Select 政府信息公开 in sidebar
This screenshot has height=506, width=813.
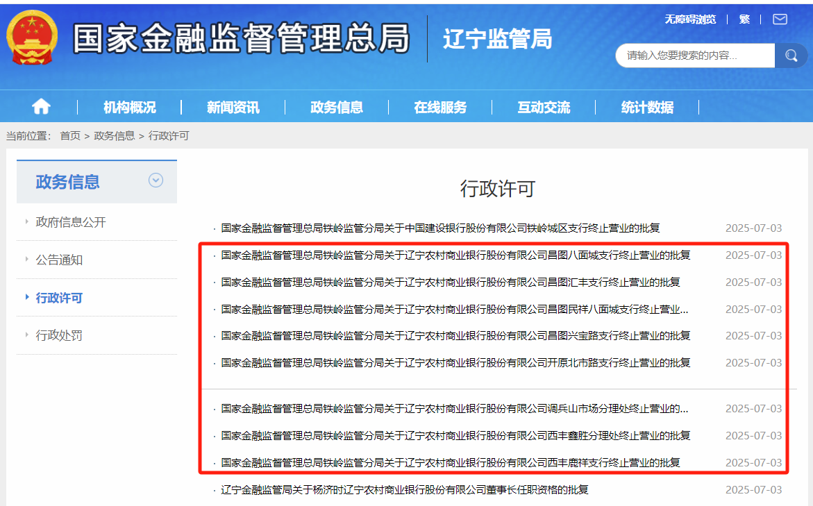click(x=71, y=222)
